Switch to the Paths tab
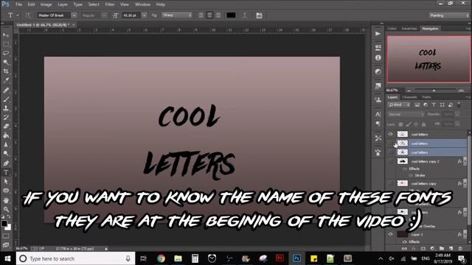 point(426,97)
